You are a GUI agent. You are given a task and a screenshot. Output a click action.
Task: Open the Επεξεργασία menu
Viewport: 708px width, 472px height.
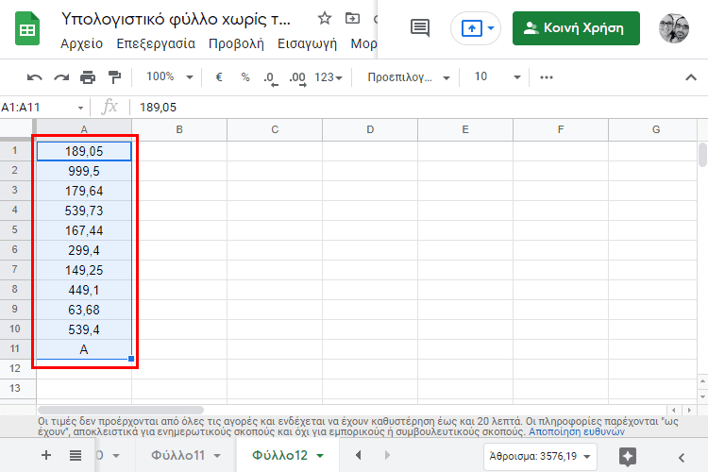pos(156,43)
